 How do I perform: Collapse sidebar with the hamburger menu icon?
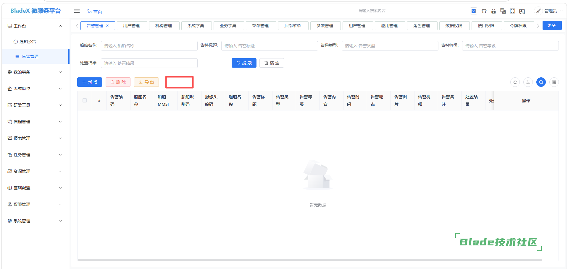tap(77, 11)
